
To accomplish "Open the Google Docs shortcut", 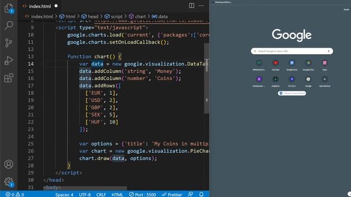I will coord(292,65).
